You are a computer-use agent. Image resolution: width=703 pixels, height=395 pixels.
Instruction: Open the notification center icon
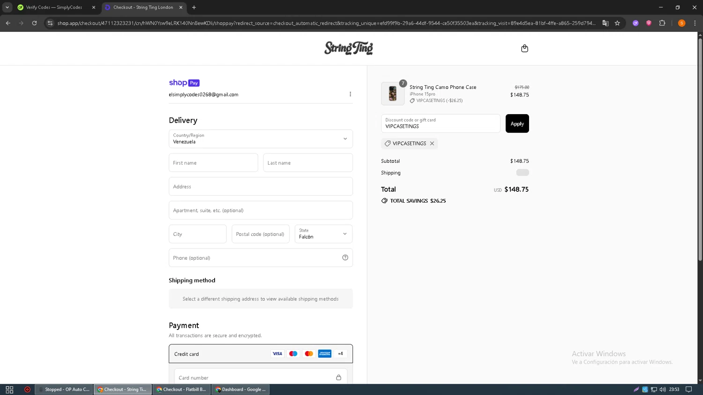[688, 389]
